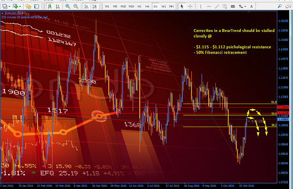Click the 1.12065 price scale value

point(283,97)
